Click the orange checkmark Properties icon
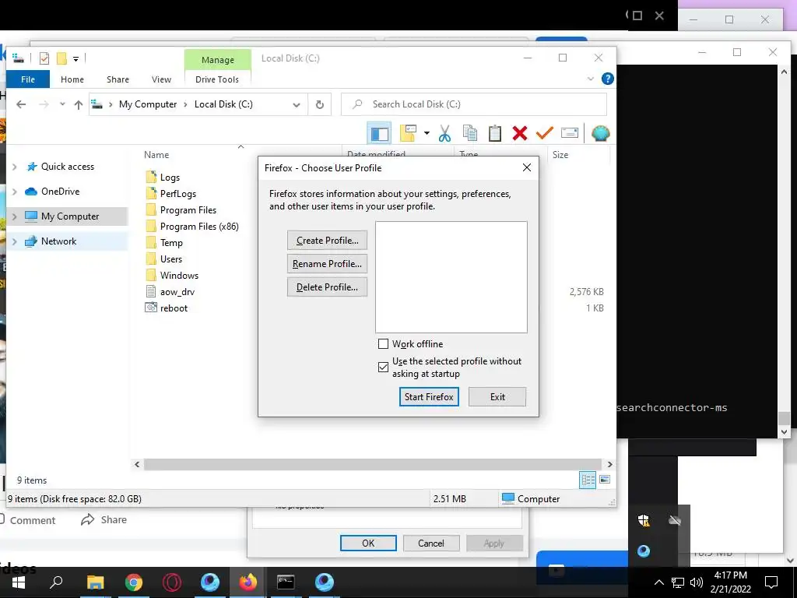Screen dimensions: 797x598 (544, 133)
